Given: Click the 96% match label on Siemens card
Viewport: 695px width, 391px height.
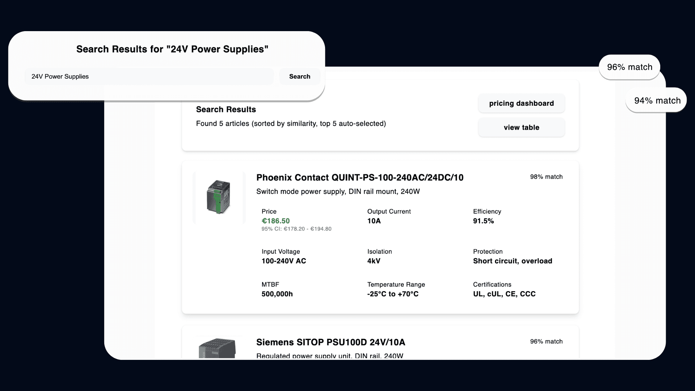Looking at the screenshot, I should click(x=546, y=341).
